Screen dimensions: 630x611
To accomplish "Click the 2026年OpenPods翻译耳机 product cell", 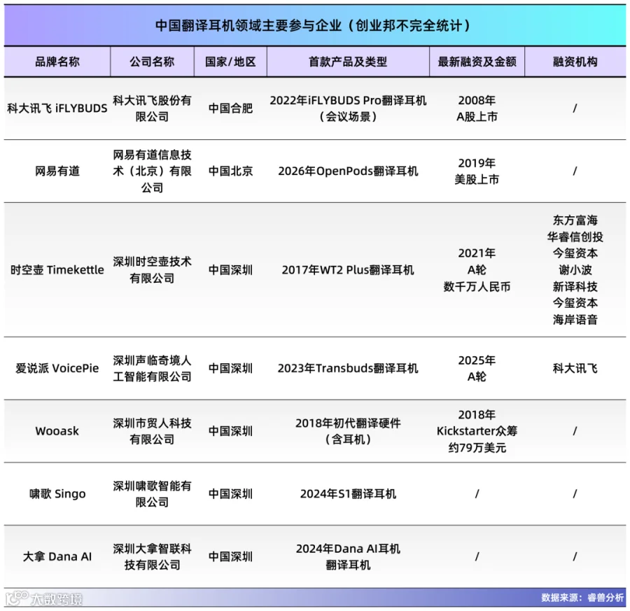I will 348,171.
